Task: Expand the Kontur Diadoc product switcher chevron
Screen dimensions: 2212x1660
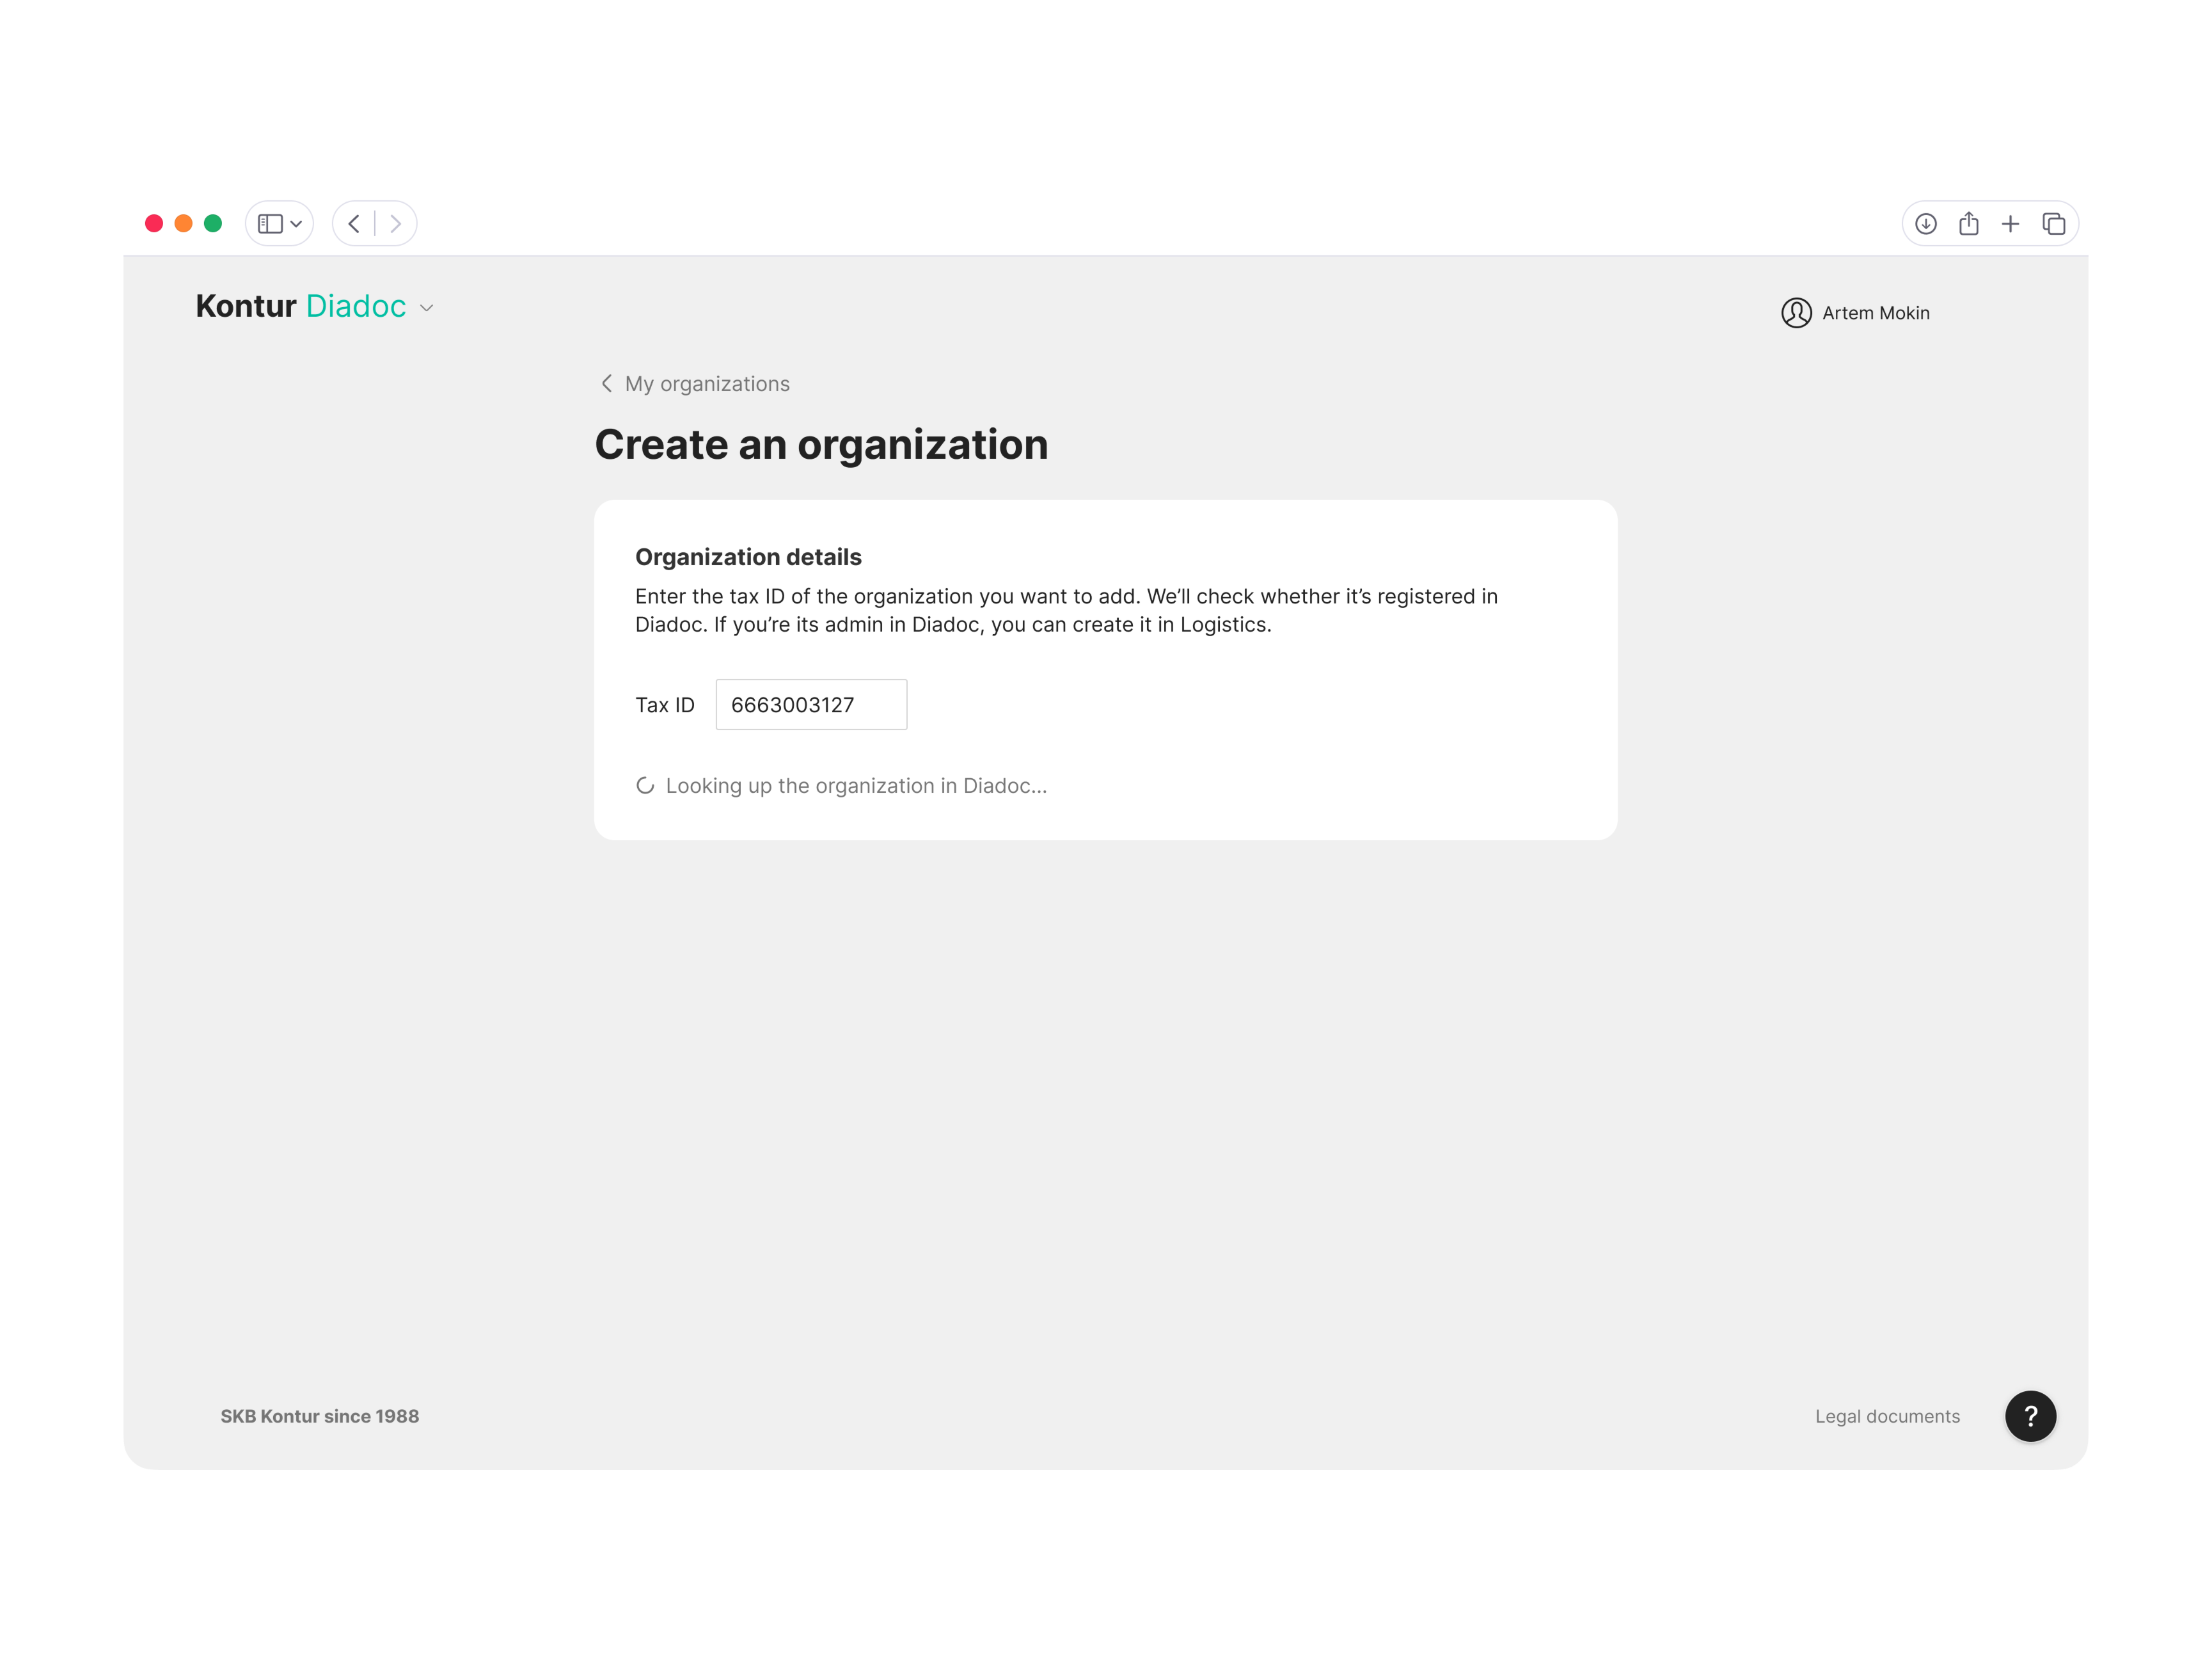Action: point(427,308)
